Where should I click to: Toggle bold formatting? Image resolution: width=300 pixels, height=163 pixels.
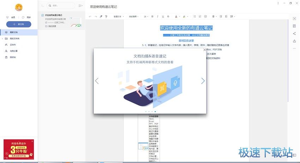(152, 17)
